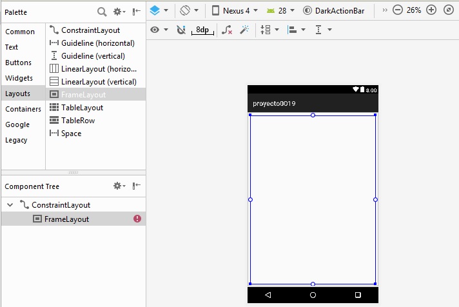Image resolution: width=459 pixels, height=307 pixels.
Task: Select the Containers palette category
Action: (x=23, y=109)
